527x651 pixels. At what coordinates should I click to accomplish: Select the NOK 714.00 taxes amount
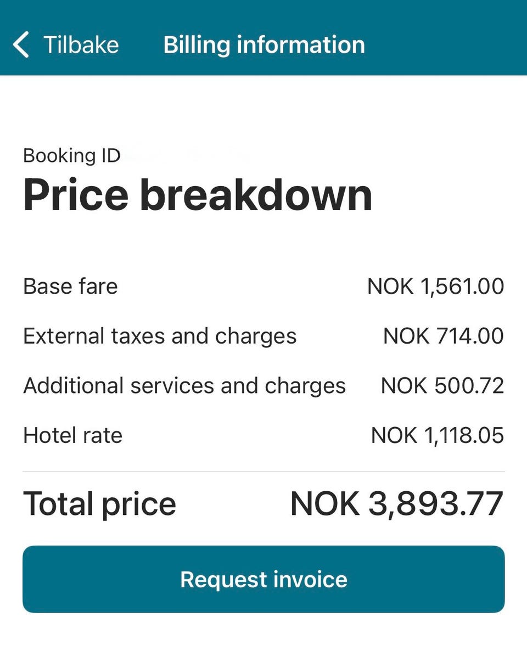443,336
